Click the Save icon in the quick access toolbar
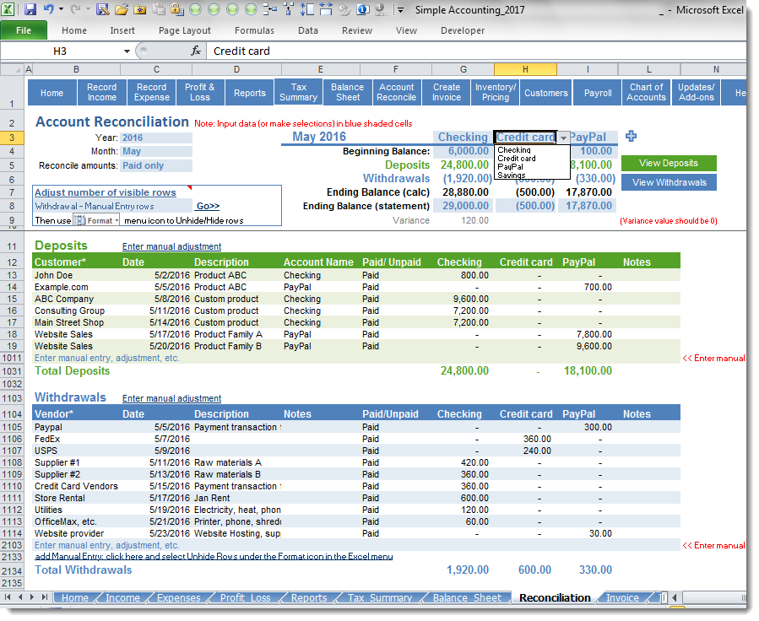The image size is (759, 621). coord(30,9)
